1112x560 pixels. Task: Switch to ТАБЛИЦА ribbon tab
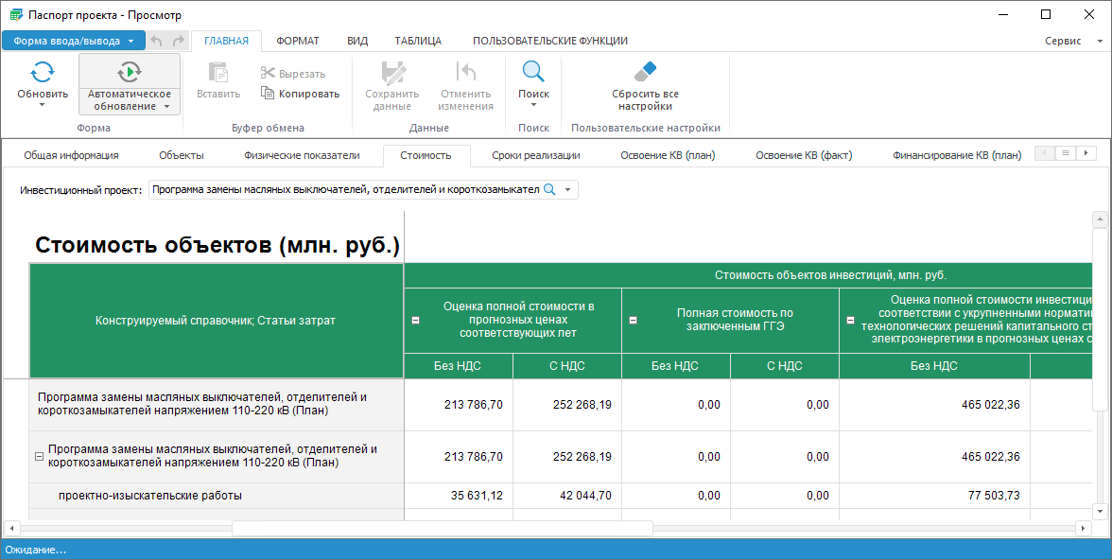coord(418,41)
